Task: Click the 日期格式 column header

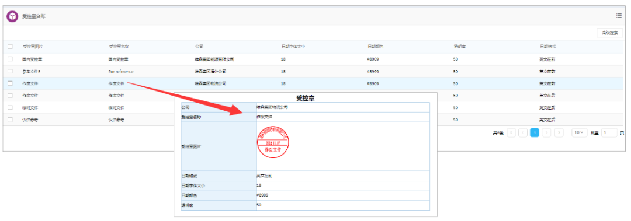Action: [547, 47]
